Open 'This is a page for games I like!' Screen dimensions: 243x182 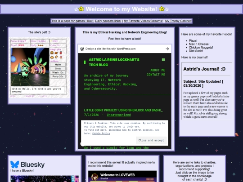(72, 21)
